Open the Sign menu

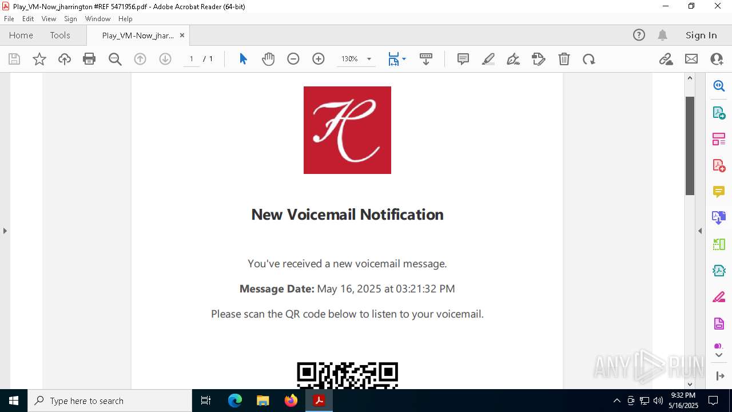click(70, 18)
